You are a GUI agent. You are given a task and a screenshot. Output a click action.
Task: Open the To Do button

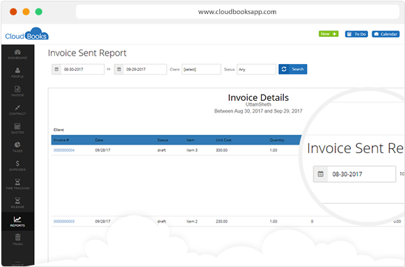pyautogui.click(x=356, y=34)
